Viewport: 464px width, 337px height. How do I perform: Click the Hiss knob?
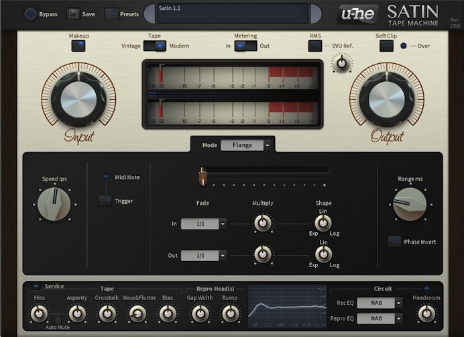pos(39,314)
